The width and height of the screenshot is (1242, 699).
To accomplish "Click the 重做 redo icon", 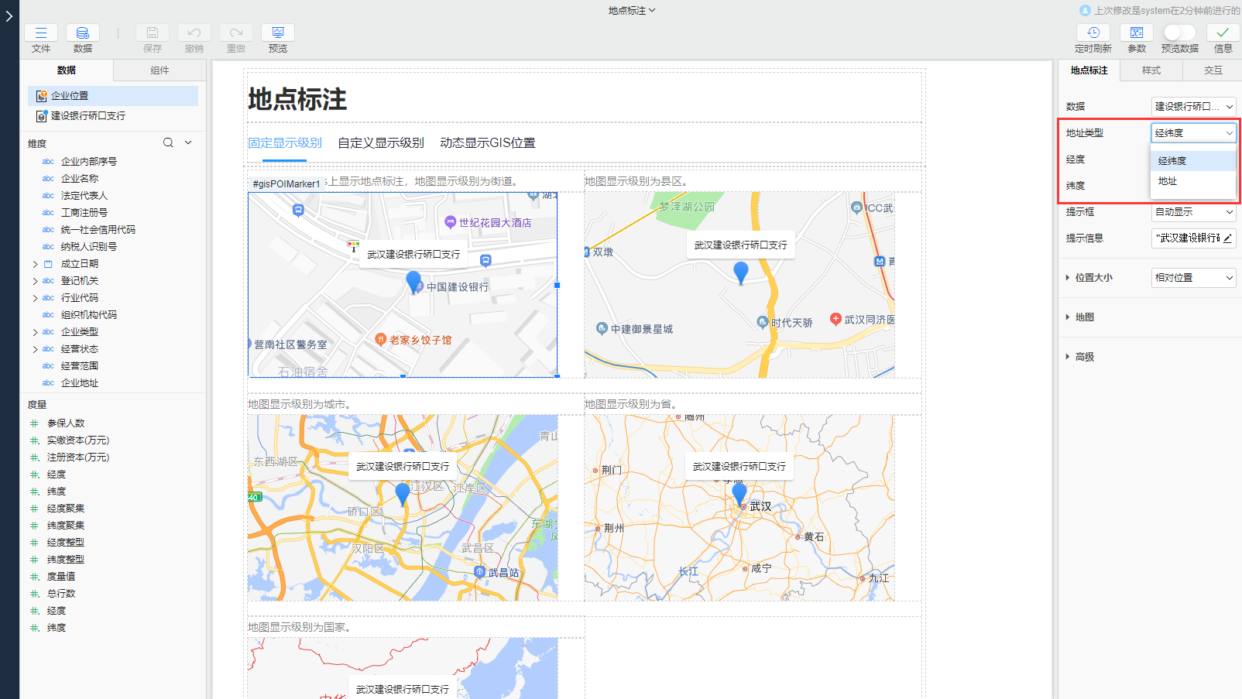I will click(x=235, y=33).
